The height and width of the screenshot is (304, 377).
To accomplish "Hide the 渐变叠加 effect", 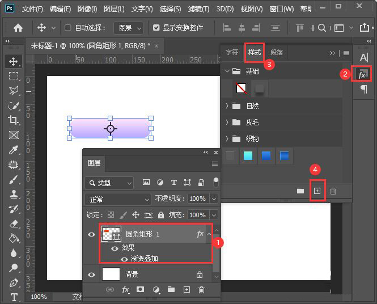I will 124,259.
